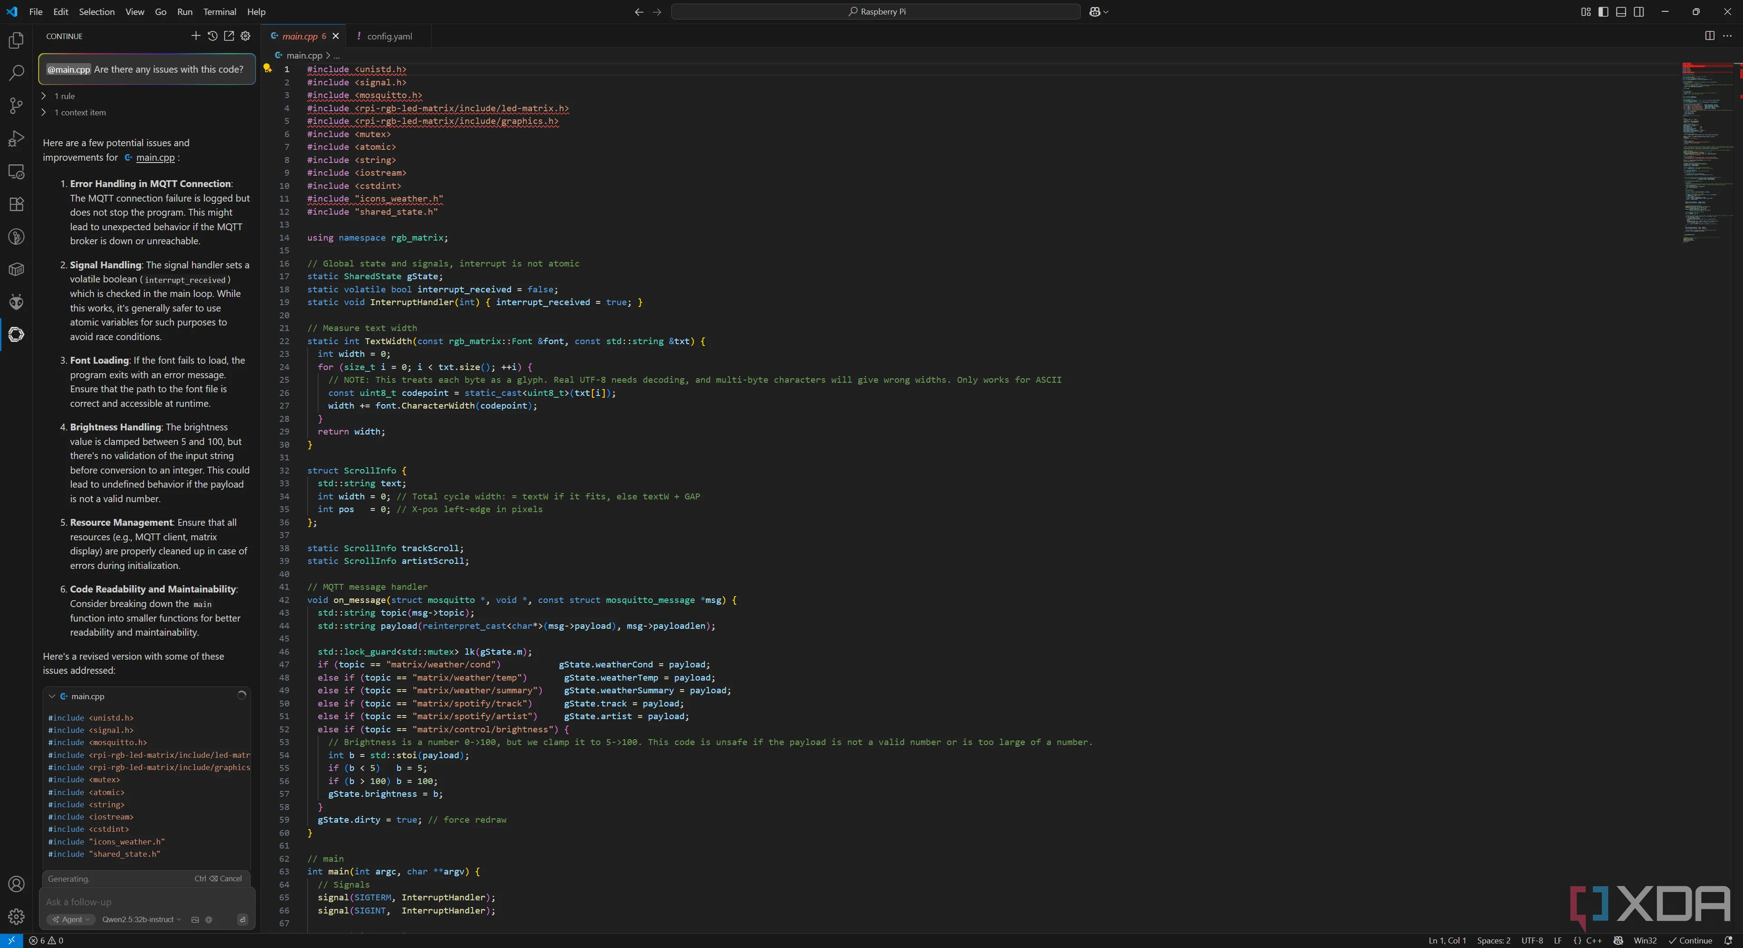The height and width of the screenshot is (948, 1743).
Task: Go forward using the navigation arrow
Action: [x=656, y=11]
